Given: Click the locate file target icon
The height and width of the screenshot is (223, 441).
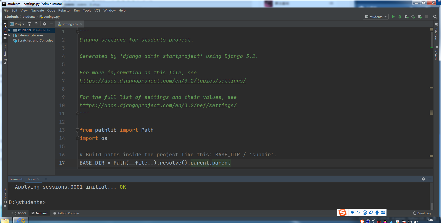Looking at the screenshot, I should click(30, 24).
